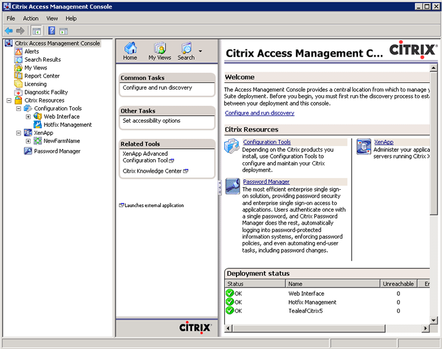Click the Forward arrow toolbar icon
Screen dimensions: 442x349
[x=20, y=31]
